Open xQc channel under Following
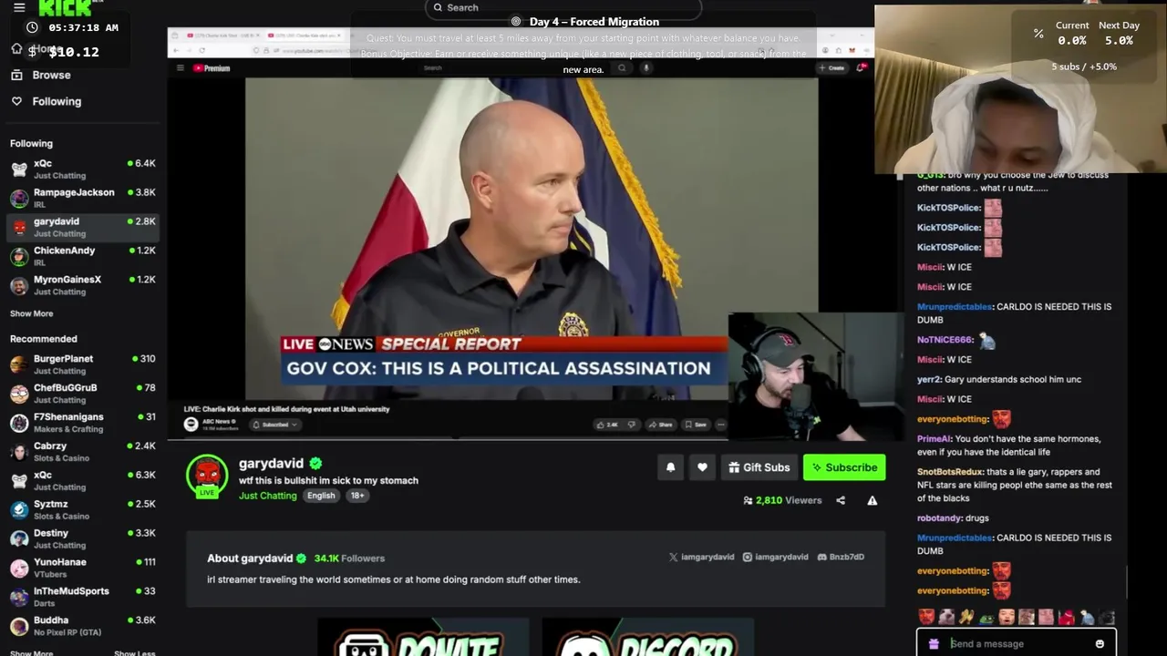1167x656 pixels. (x=83, y=169)
